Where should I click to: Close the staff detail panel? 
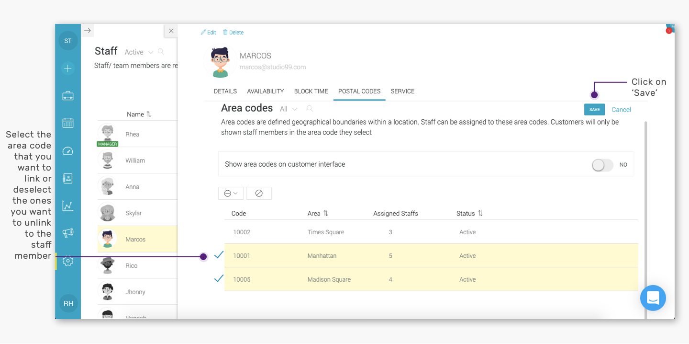(x=171, y=31)
